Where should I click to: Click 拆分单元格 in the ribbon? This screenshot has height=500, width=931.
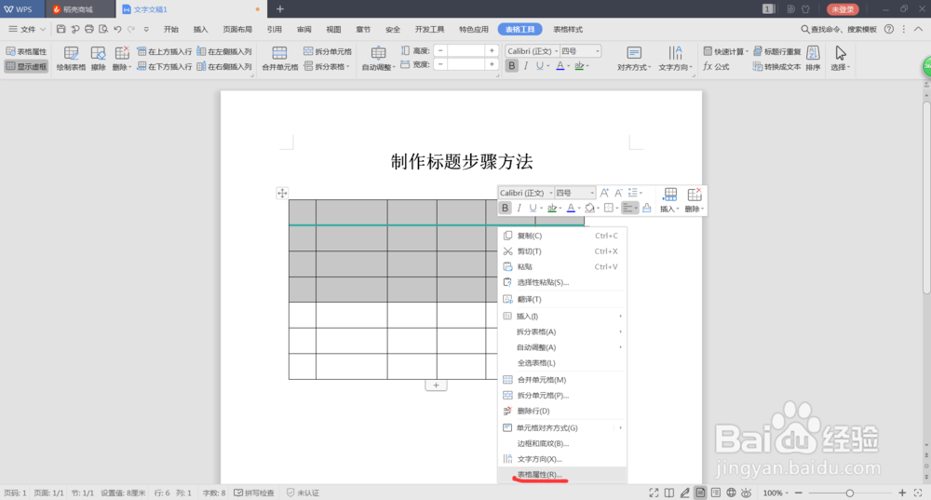(x=328, y=51)
